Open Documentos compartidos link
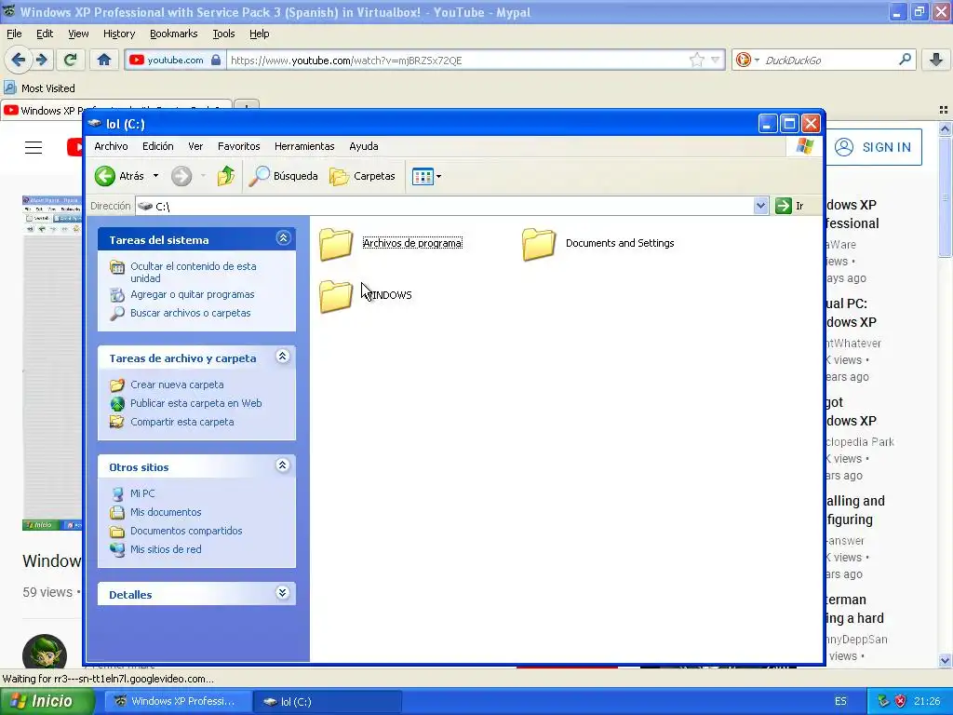 tap(186, 531)
